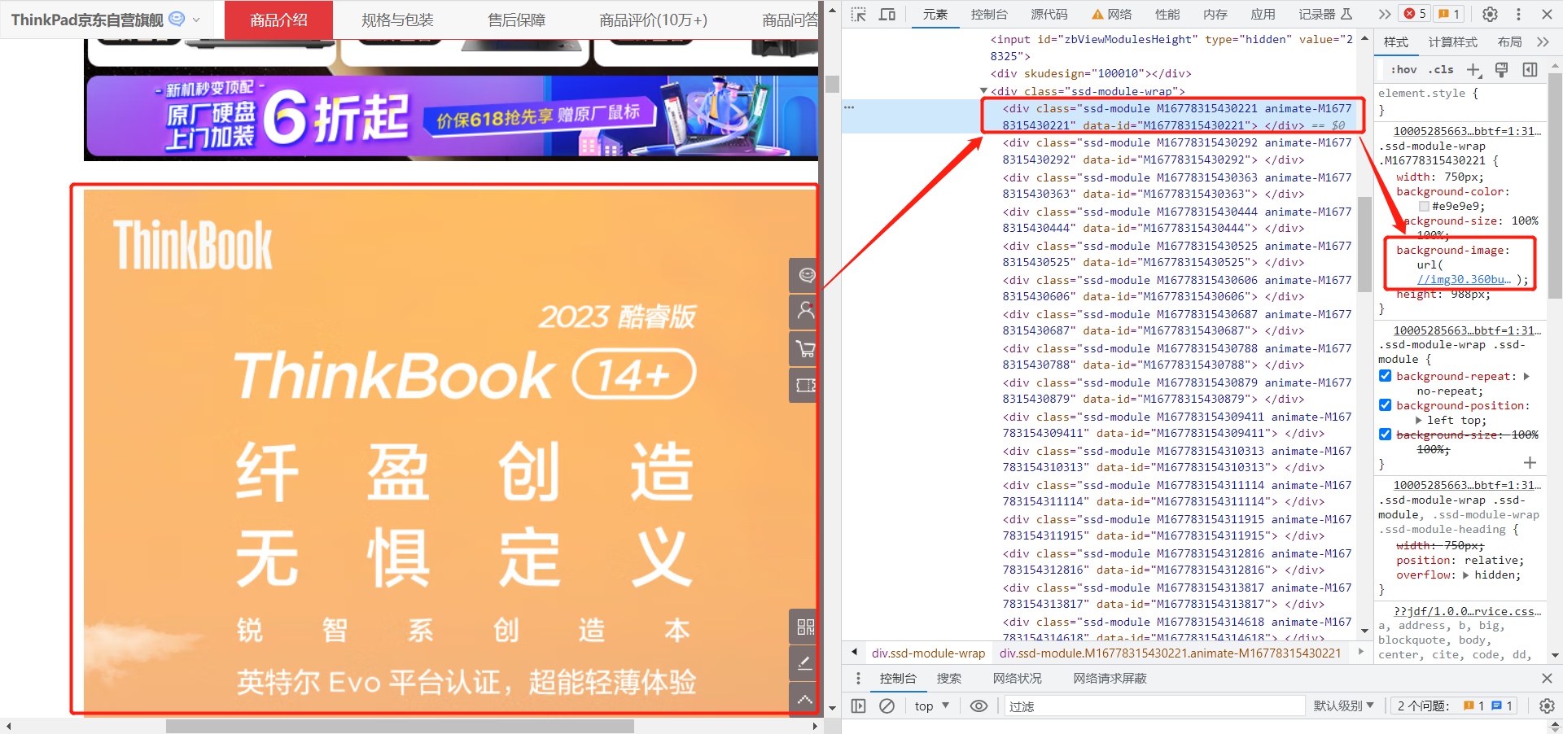Screen dimensions: 1563x734
Task: Expand background-repeat shorthand triangle
Action: [1526, 376]
